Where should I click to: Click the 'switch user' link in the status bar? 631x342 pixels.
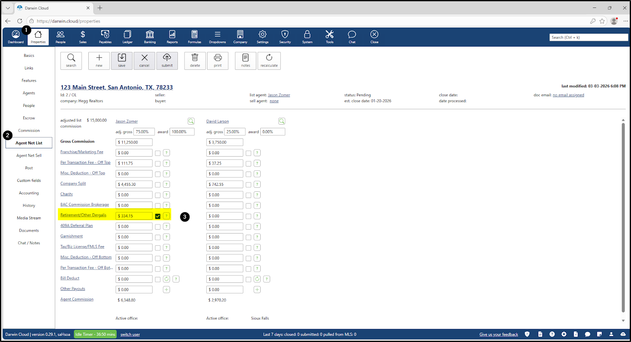pos(130,335)
